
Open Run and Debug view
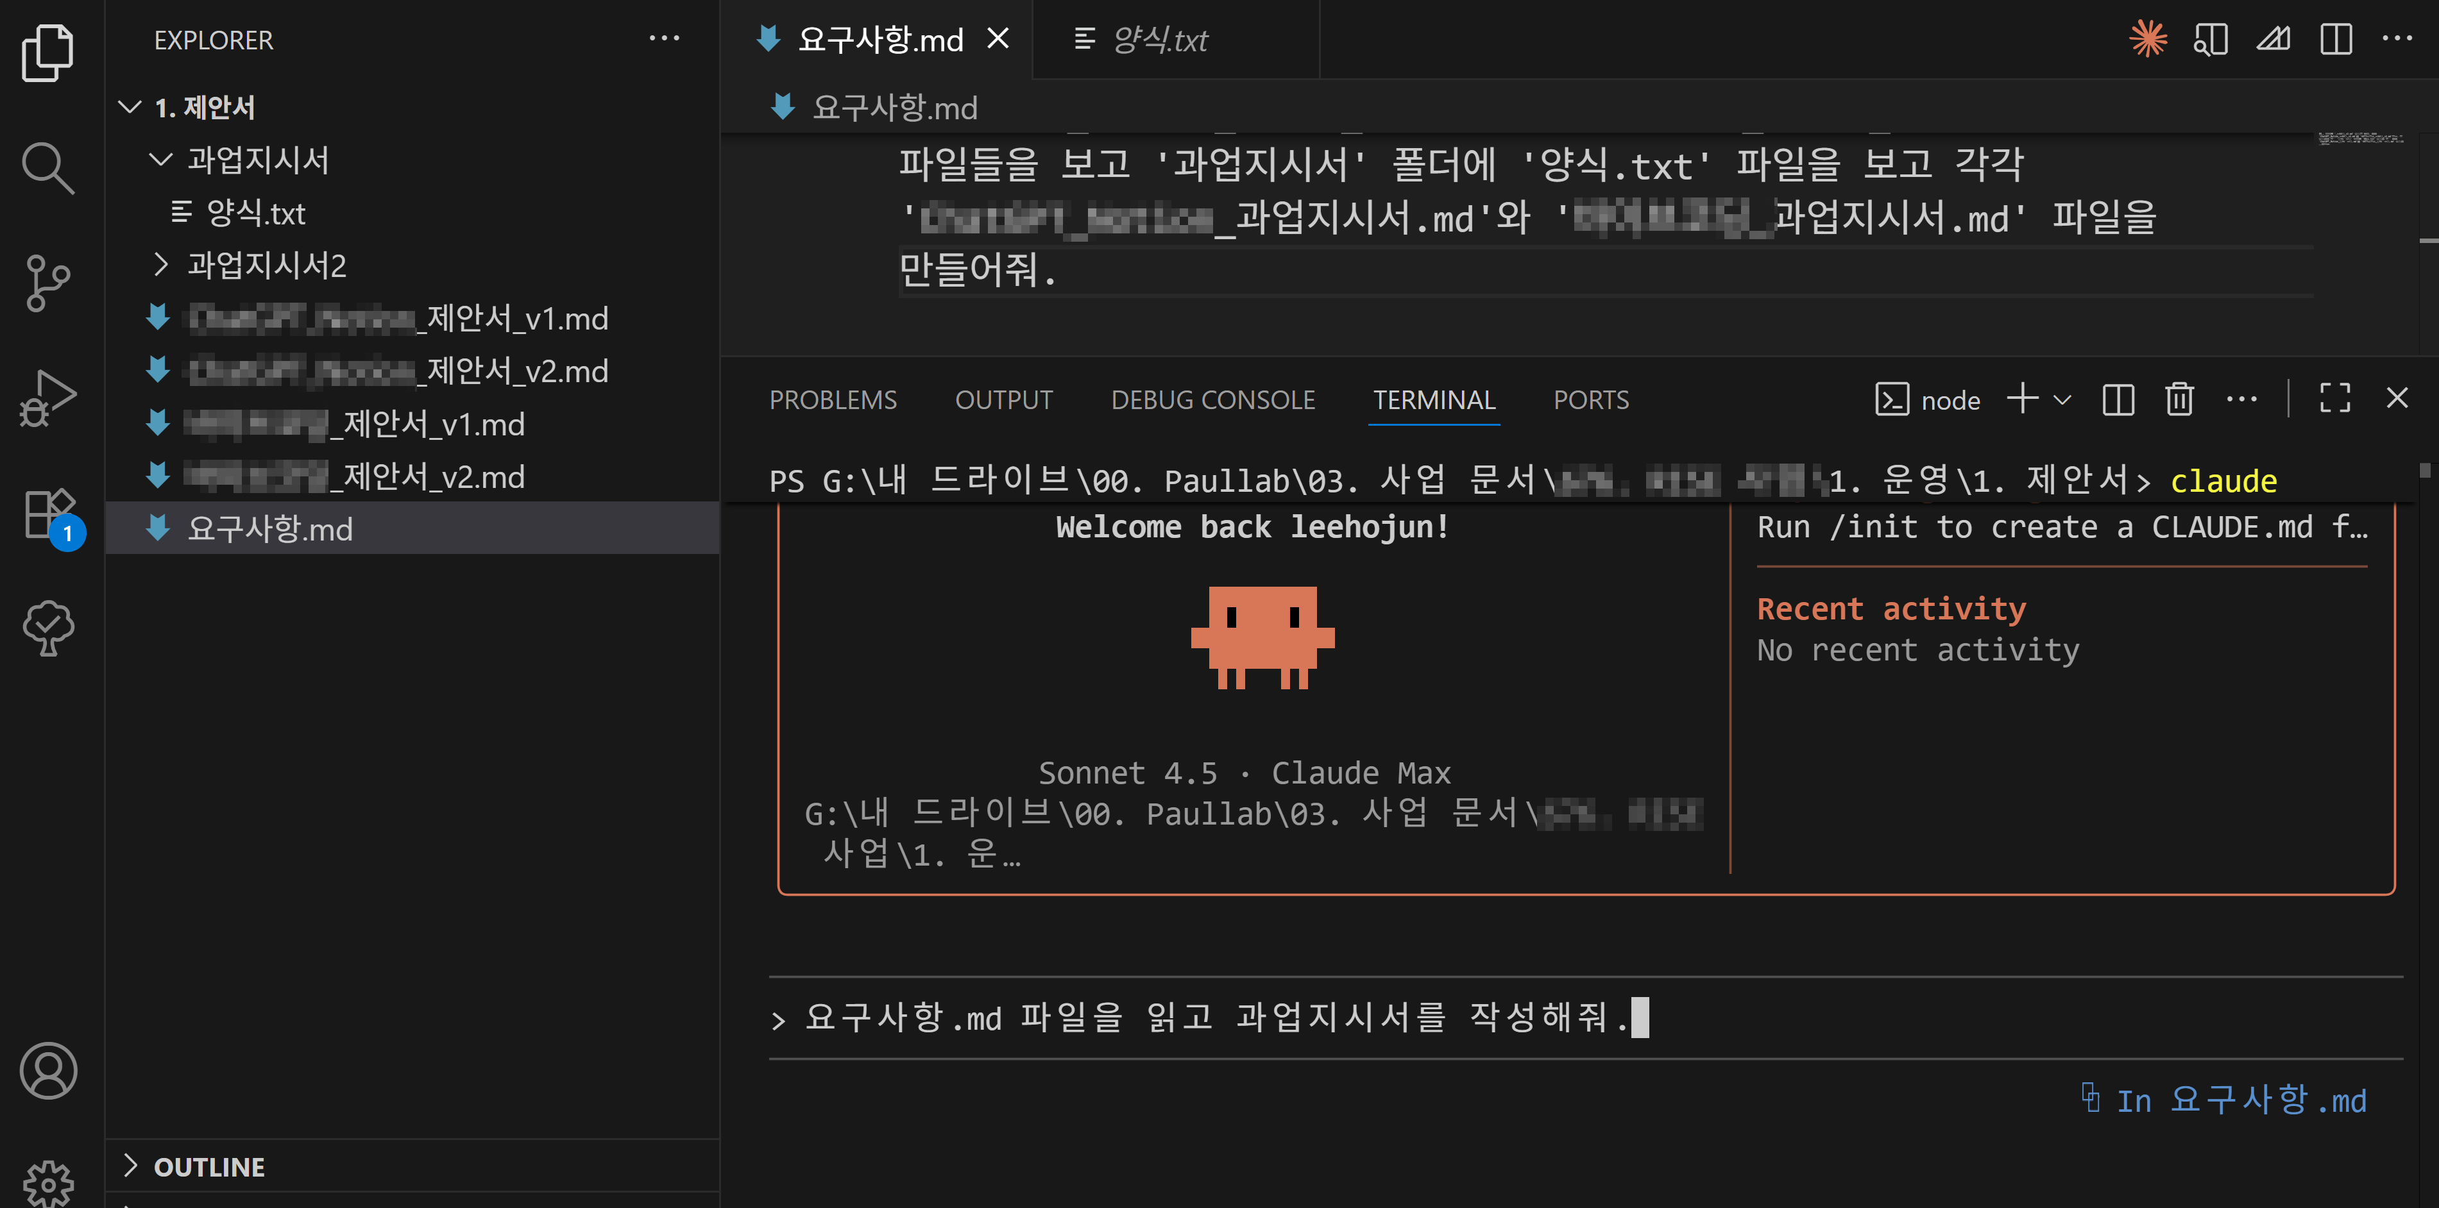click(x=47, y=398)
